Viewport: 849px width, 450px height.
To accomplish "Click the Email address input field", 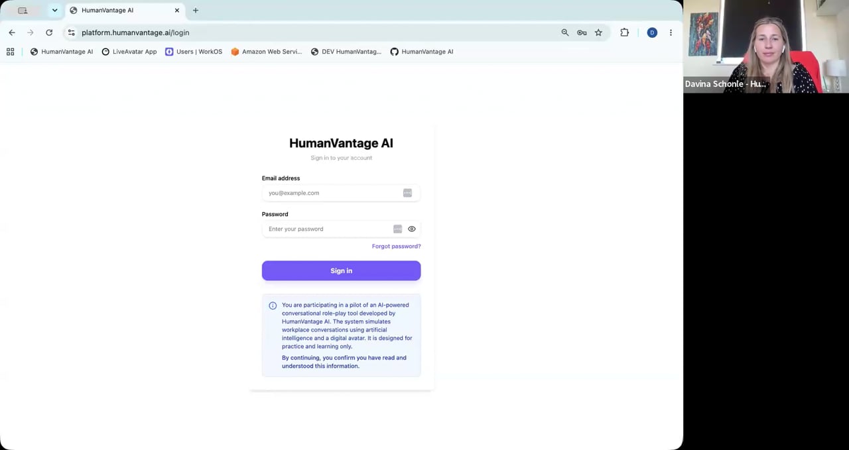I will pyautogui.click(x=341, y=193).
